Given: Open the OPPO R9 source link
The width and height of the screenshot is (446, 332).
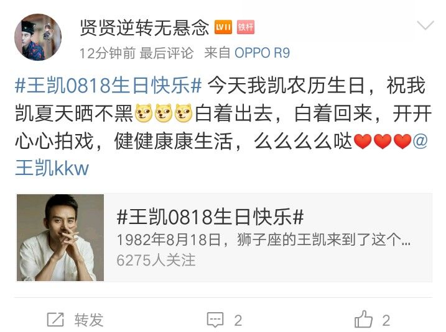Looking at the screenshot, I should pos(262,53).
